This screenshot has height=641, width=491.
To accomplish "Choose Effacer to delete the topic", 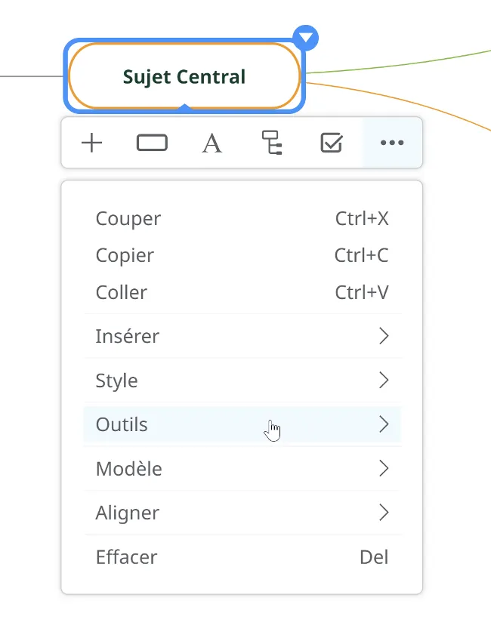I will 242,556.
